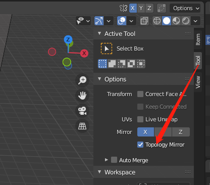Open the View sidebar tab
Screen dimensions: 210x185
tap(198, 82)
